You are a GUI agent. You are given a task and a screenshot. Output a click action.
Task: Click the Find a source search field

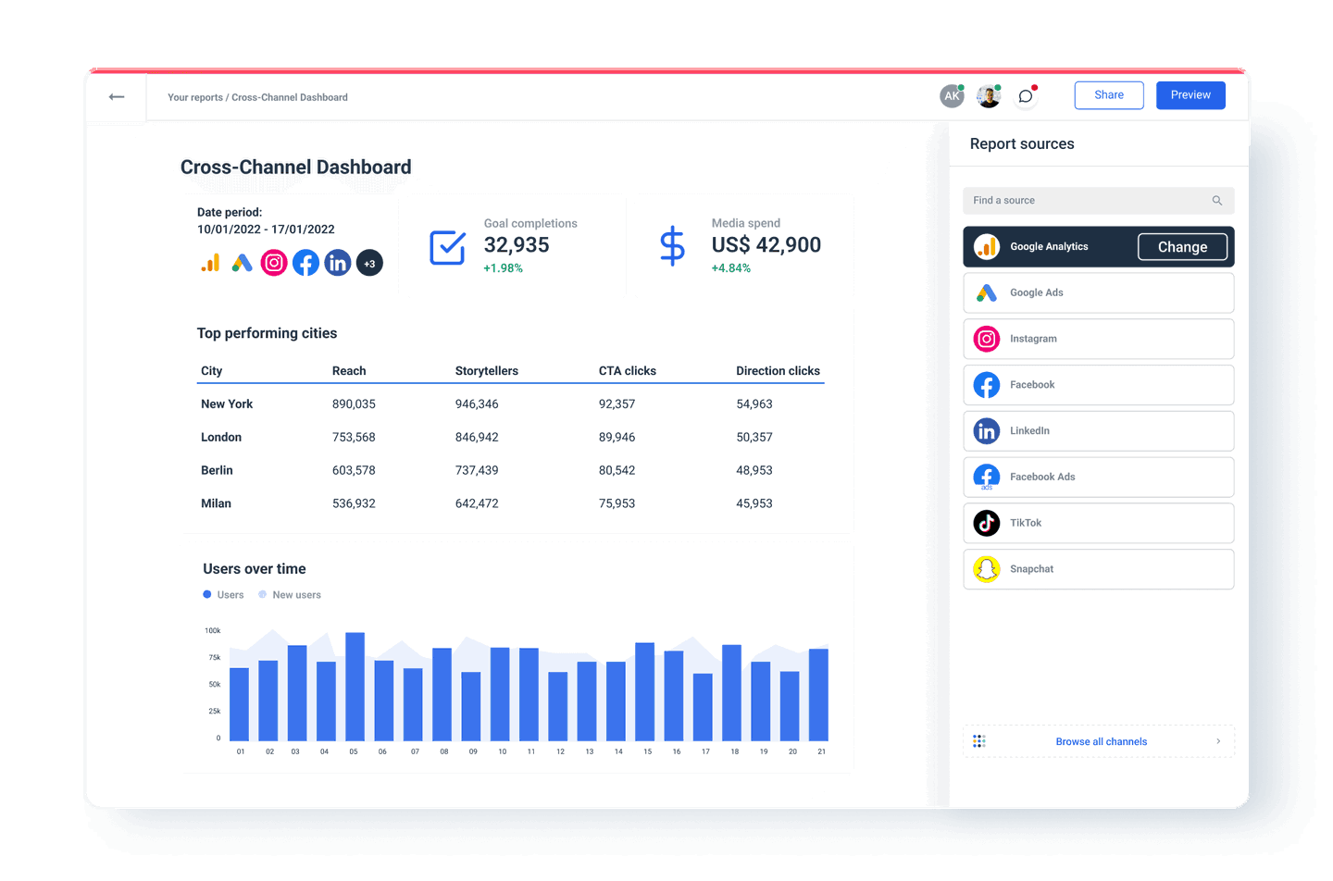[x=1098, y=200]
